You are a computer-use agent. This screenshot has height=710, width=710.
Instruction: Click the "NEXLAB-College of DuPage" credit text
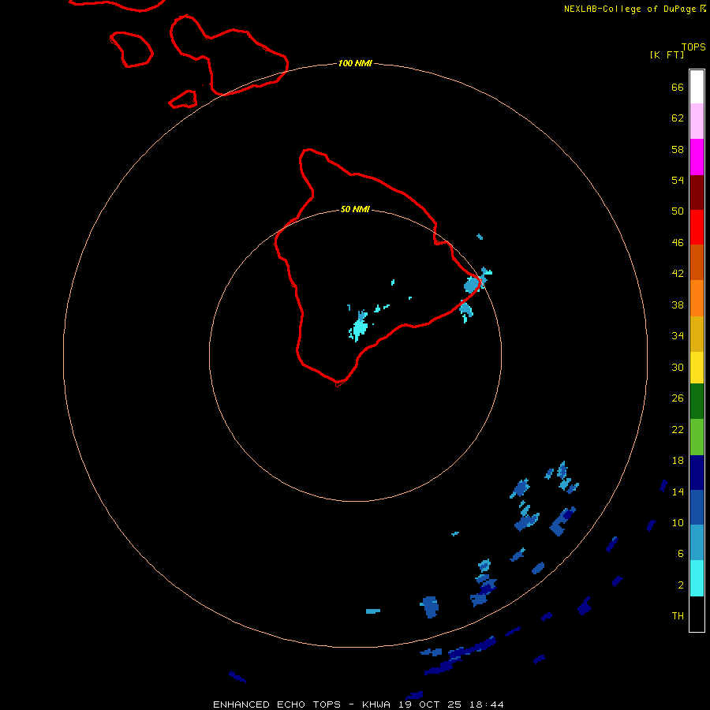(631, 9)
